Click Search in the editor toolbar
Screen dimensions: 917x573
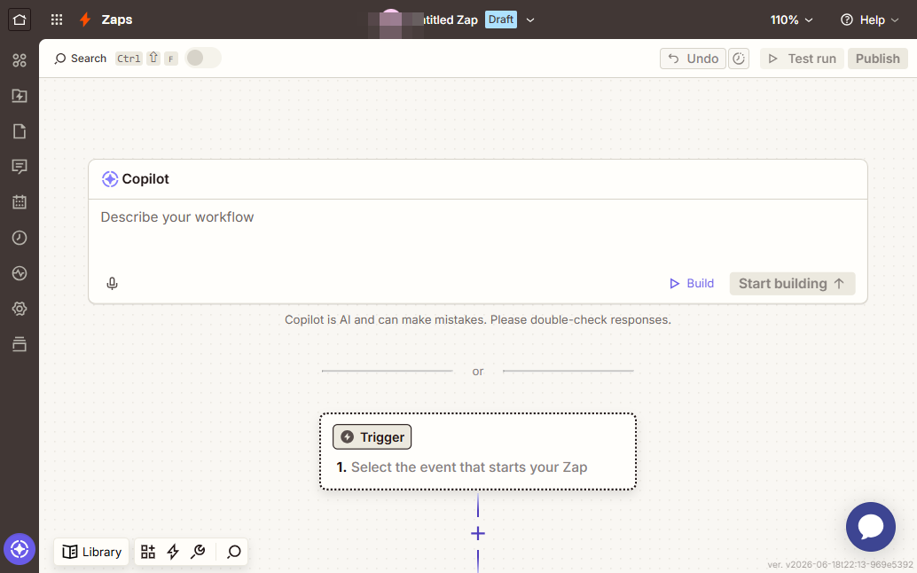pos(80,59)
